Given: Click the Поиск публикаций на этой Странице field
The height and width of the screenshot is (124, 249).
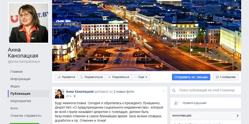Looking at the screenshot, I should [206, 90].
